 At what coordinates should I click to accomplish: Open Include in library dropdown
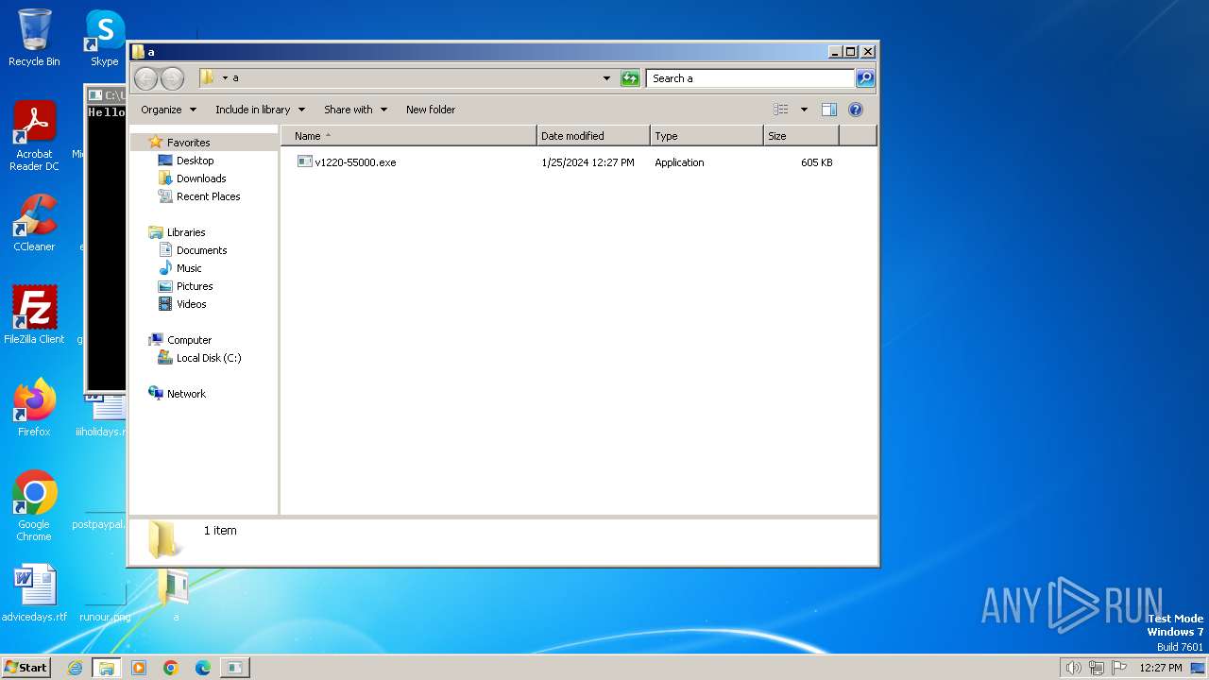pos(260,110)
